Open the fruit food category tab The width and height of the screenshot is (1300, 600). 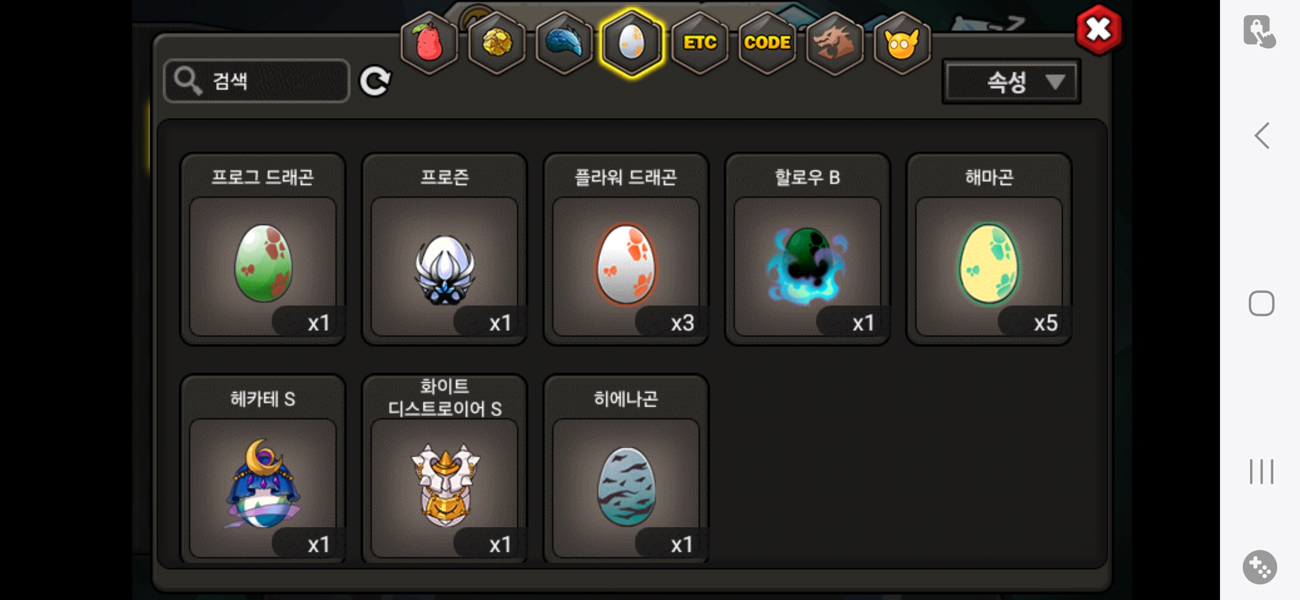(429, 43)
